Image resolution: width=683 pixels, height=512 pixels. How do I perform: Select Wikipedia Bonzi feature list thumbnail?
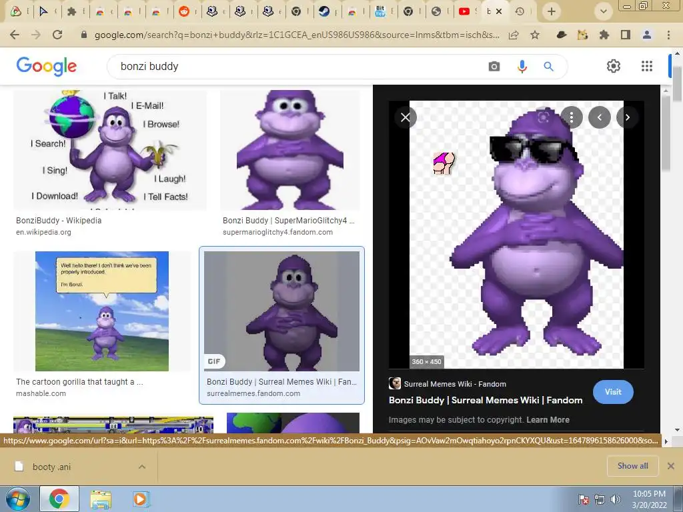[x=110, y=150]
